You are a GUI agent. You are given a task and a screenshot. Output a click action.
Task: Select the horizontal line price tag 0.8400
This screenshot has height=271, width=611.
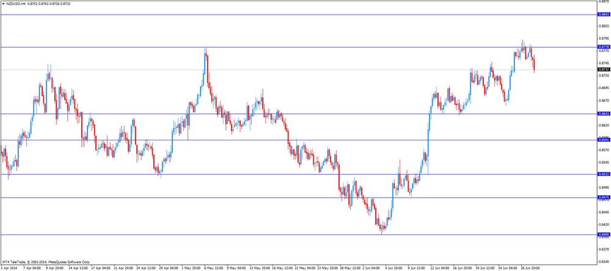pyautogui.click(x=604, y=234)
